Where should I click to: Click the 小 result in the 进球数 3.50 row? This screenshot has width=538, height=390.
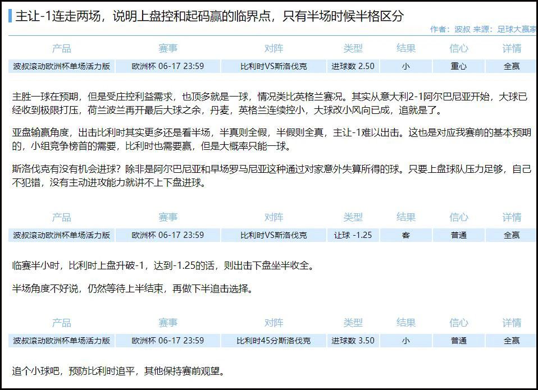[406, 341]
